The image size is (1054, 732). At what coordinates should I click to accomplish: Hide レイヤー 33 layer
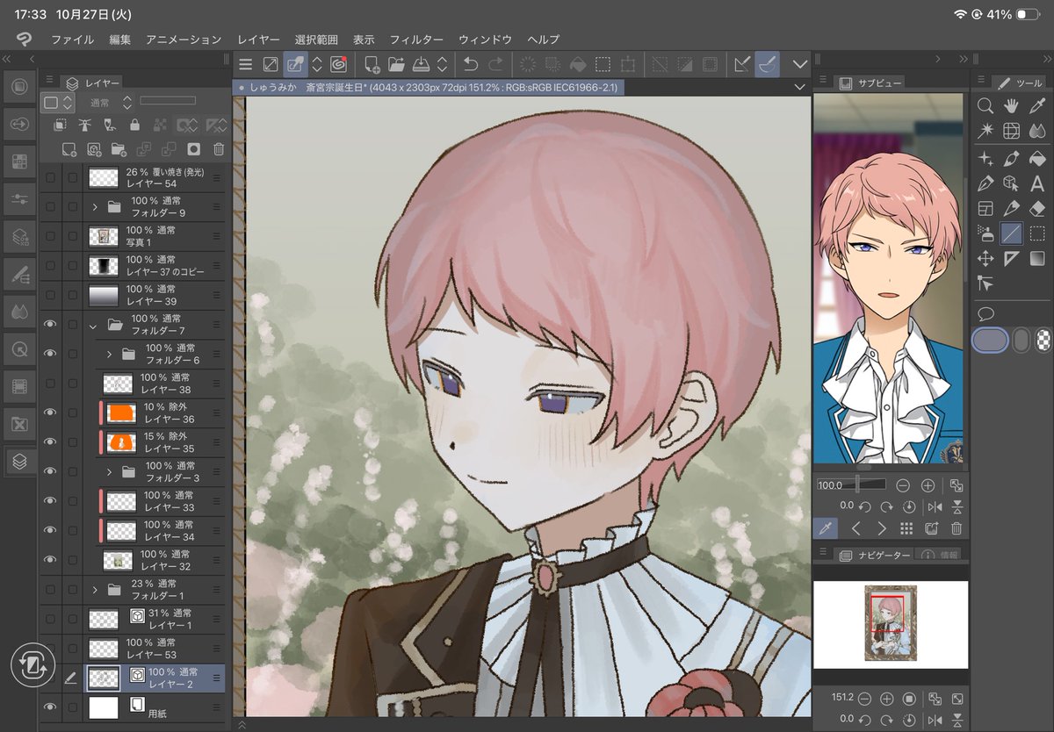(50, 500)
